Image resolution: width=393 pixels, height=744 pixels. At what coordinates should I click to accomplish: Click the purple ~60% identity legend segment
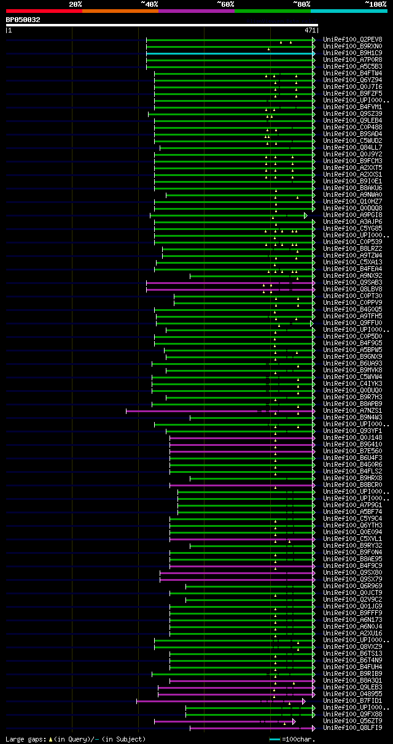tap(196, 11)
